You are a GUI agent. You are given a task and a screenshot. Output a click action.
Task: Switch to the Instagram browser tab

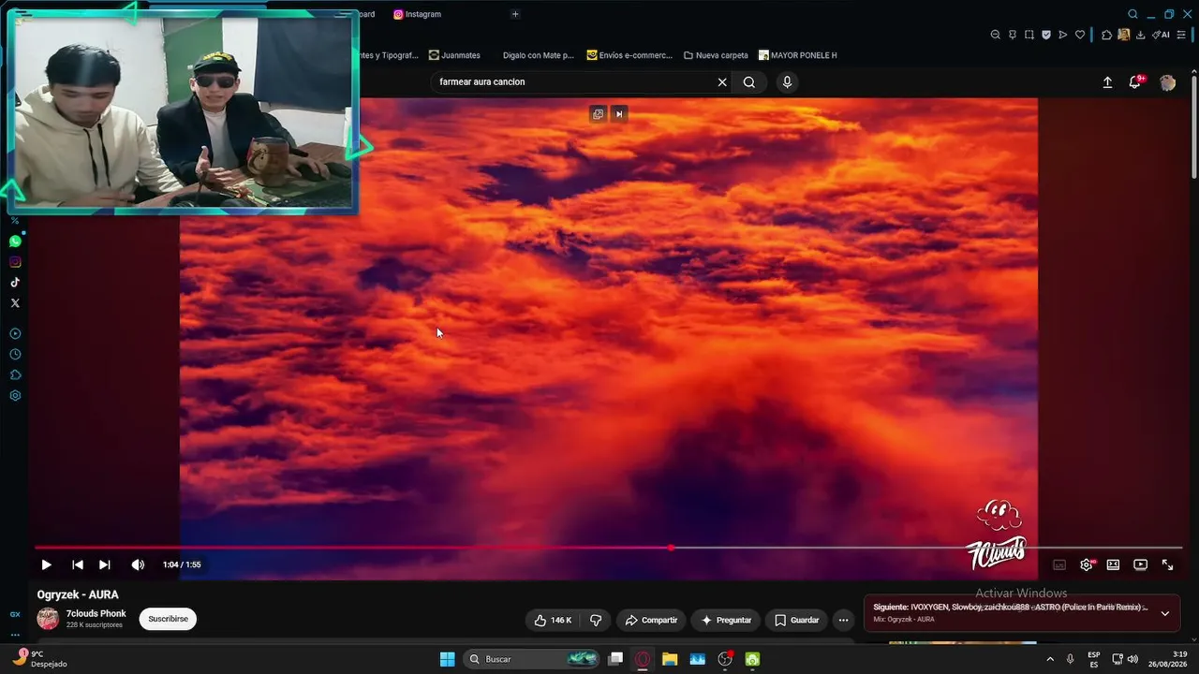pyautogui.click(x=418, y=14)
